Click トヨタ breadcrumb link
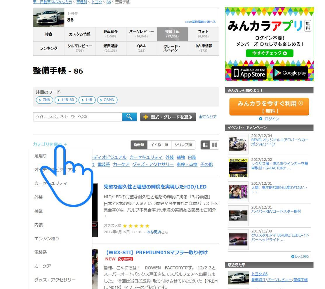 point(97,2)
